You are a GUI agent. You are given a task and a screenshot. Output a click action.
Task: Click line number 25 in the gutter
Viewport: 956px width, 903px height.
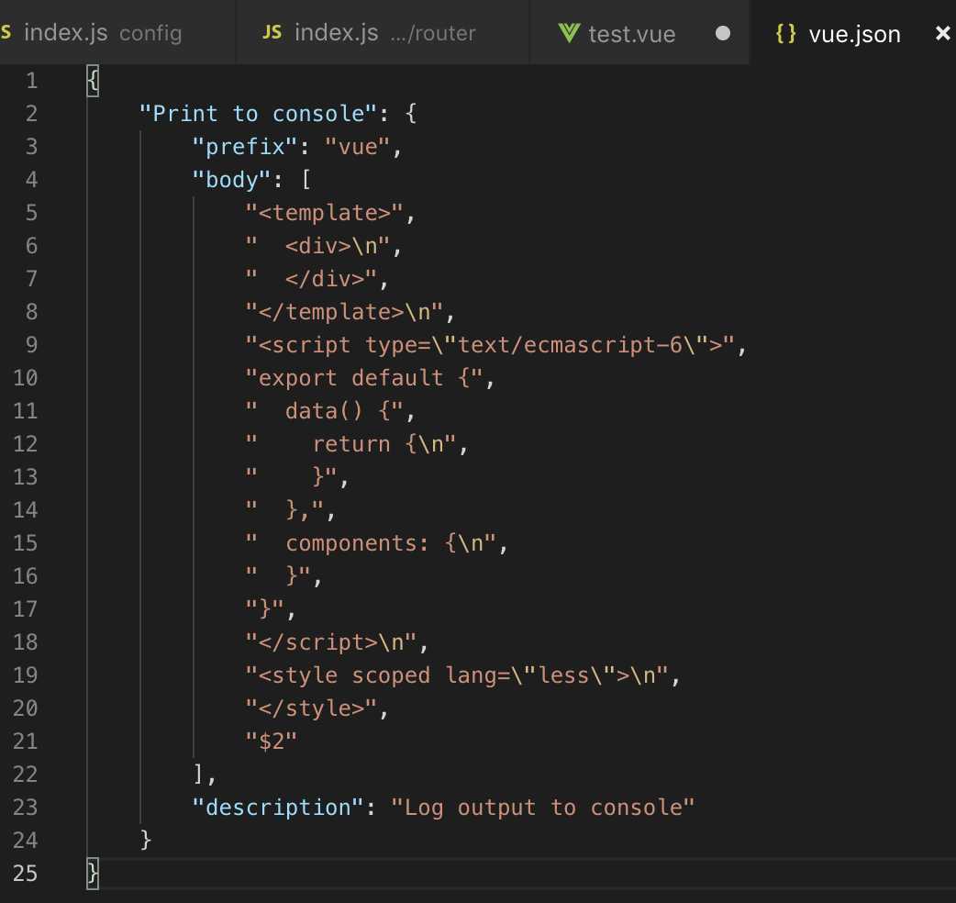pos(26,873)
